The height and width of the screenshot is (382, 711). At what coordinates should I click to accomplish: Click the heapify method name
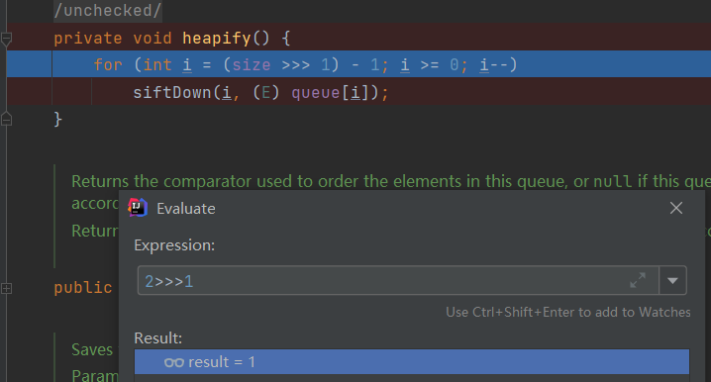click(216, 38)
